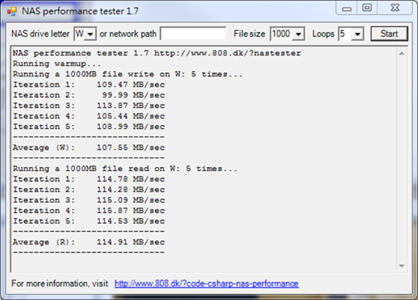The width and height of the screenshot is (418, 300).
Task: Click 'For more information, visit' text
Action: tap(60, 283)
